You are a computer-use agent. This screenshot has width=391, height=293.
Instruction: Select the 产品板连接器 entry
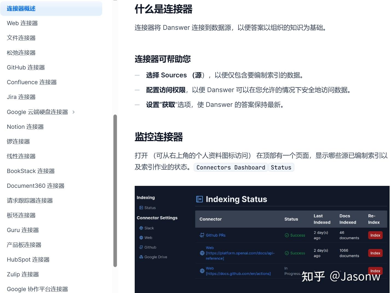(24, 245)
